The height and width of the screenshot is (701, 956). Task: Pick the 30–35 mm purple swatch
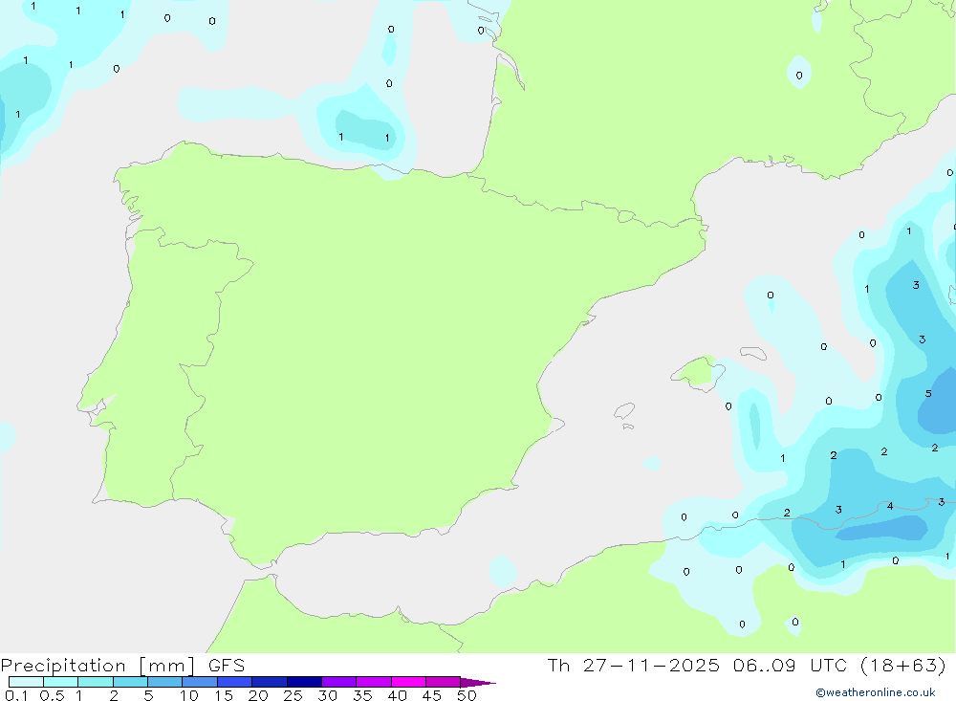click(x=339, y=682)
